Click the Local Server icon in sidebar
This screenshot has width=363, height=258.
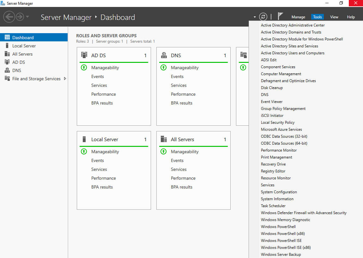coord(7,45)
